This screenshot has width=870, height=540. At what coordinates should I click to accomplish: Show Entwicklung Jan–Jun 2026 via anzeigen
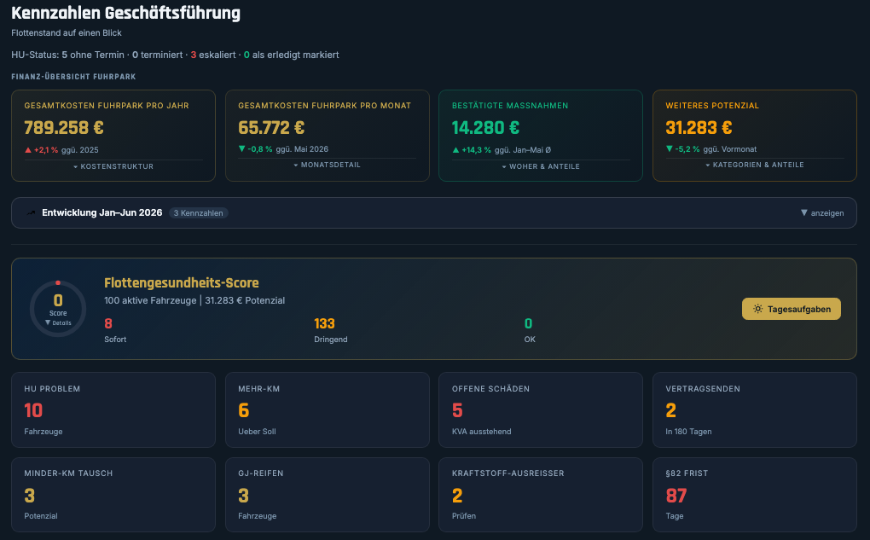point(822,213)
